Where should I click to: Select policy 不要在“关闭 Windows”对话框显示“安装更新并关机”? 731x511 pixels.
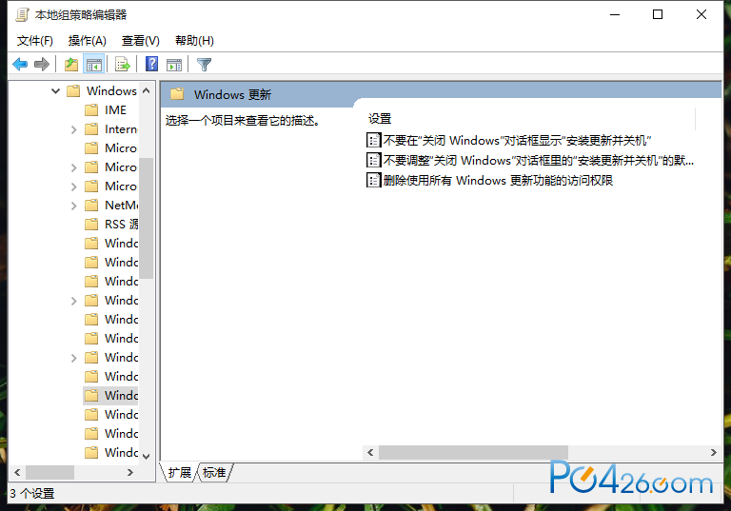pos(517,140)
